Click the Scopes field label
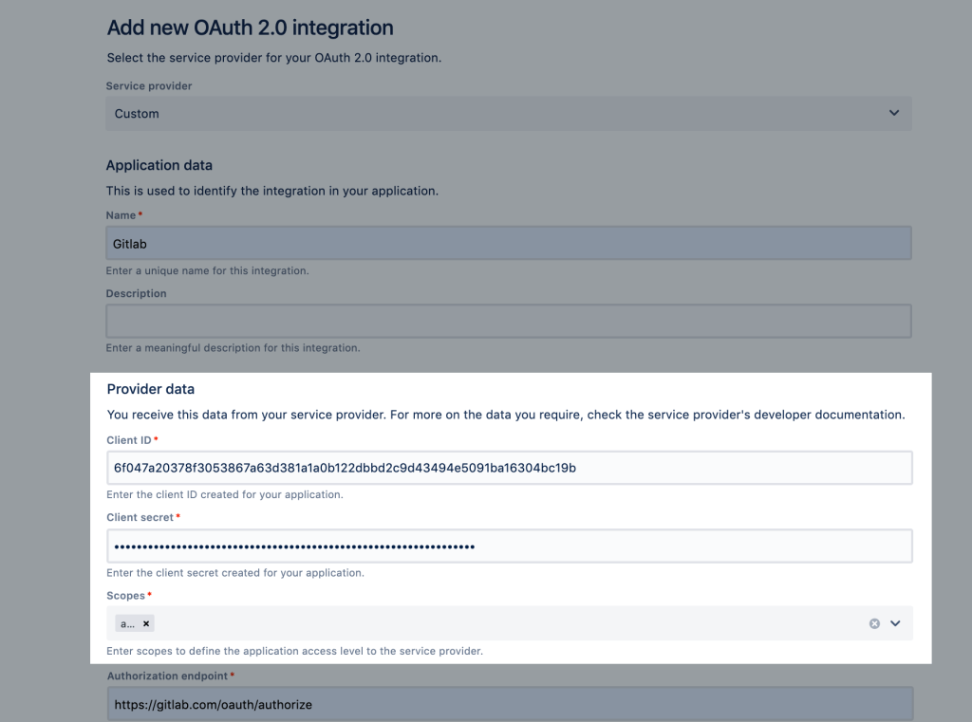This screenshot has height=722, width=972. click(x=125, y=596)
